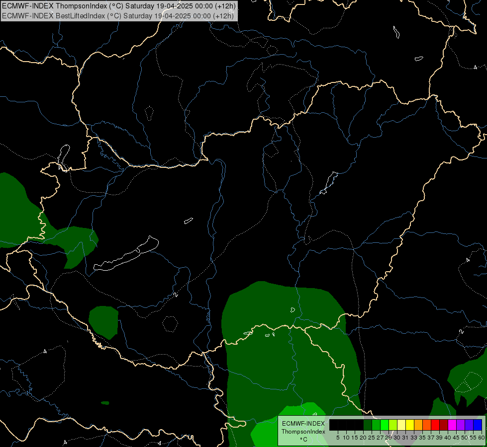Click the medium green 25–27 legend swatch
This screenshot has width=487, height=447.
(x=376, y=425)
